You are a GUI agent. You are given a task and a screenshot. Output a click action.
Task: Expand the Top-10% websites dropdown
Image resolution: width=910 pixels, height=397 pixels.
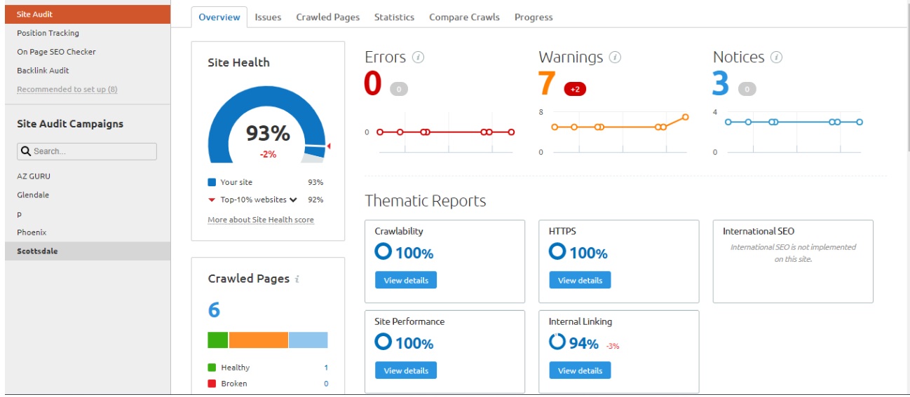[293, 200]
